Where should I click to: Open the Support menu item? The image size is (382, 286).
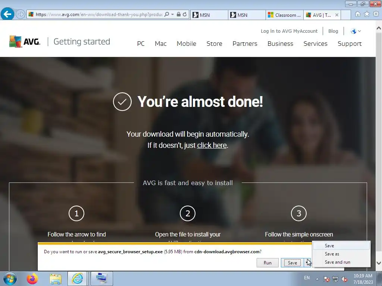tap(350, 44)
